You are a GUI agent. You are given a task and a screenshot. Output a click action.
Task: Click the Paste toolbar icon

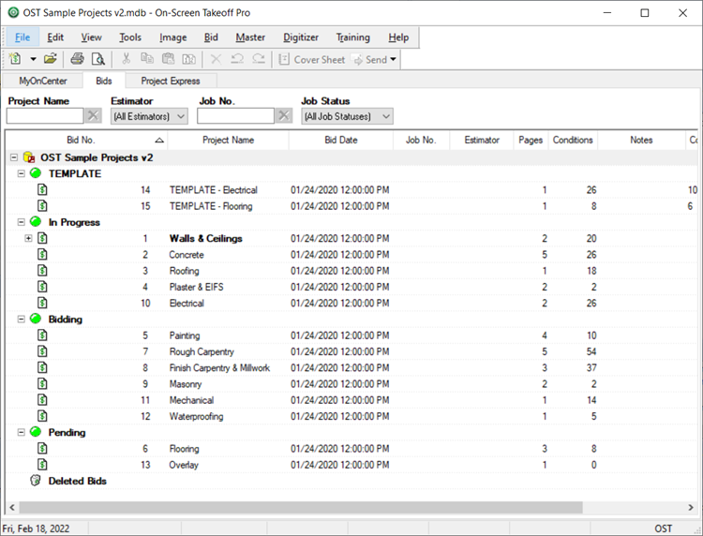click(x=168, y=59)
